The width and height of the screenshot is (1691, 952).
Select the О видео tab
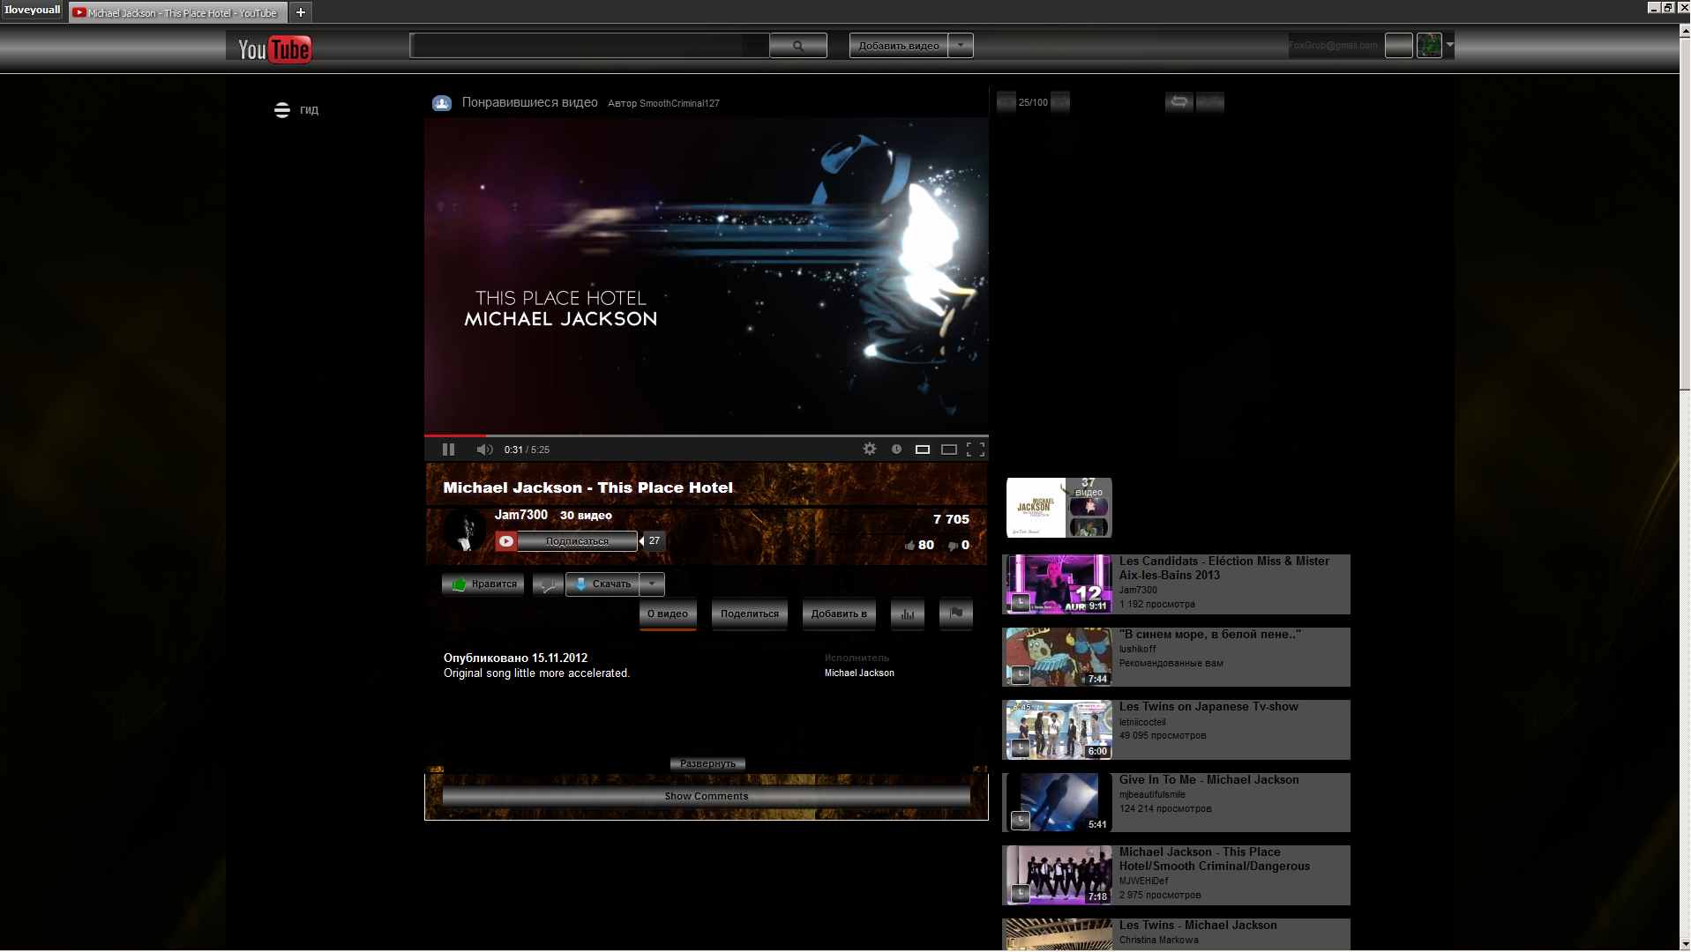pos(668,614)
